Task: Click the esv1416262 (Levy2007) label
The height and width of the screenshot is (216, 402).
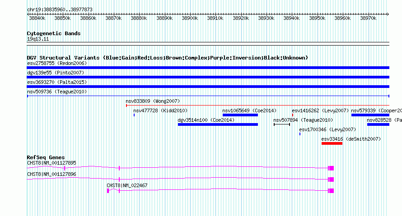Action: coord(321,110)
